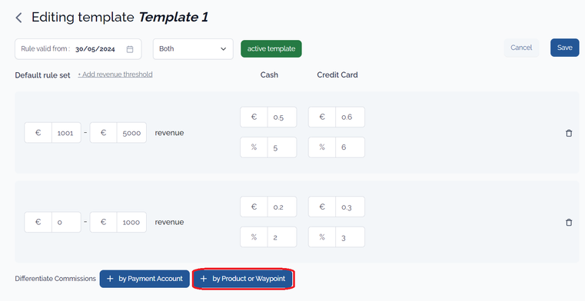This screenshot has height=301, width=585.
Task: Delete the 0-1000 revenue rule trash icon
Action: 569,223
